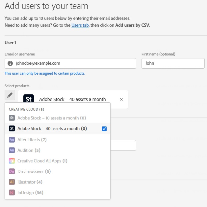Screen dimensions: 207x207
Task: Click the pencil edit products icon
Action: 10,95
